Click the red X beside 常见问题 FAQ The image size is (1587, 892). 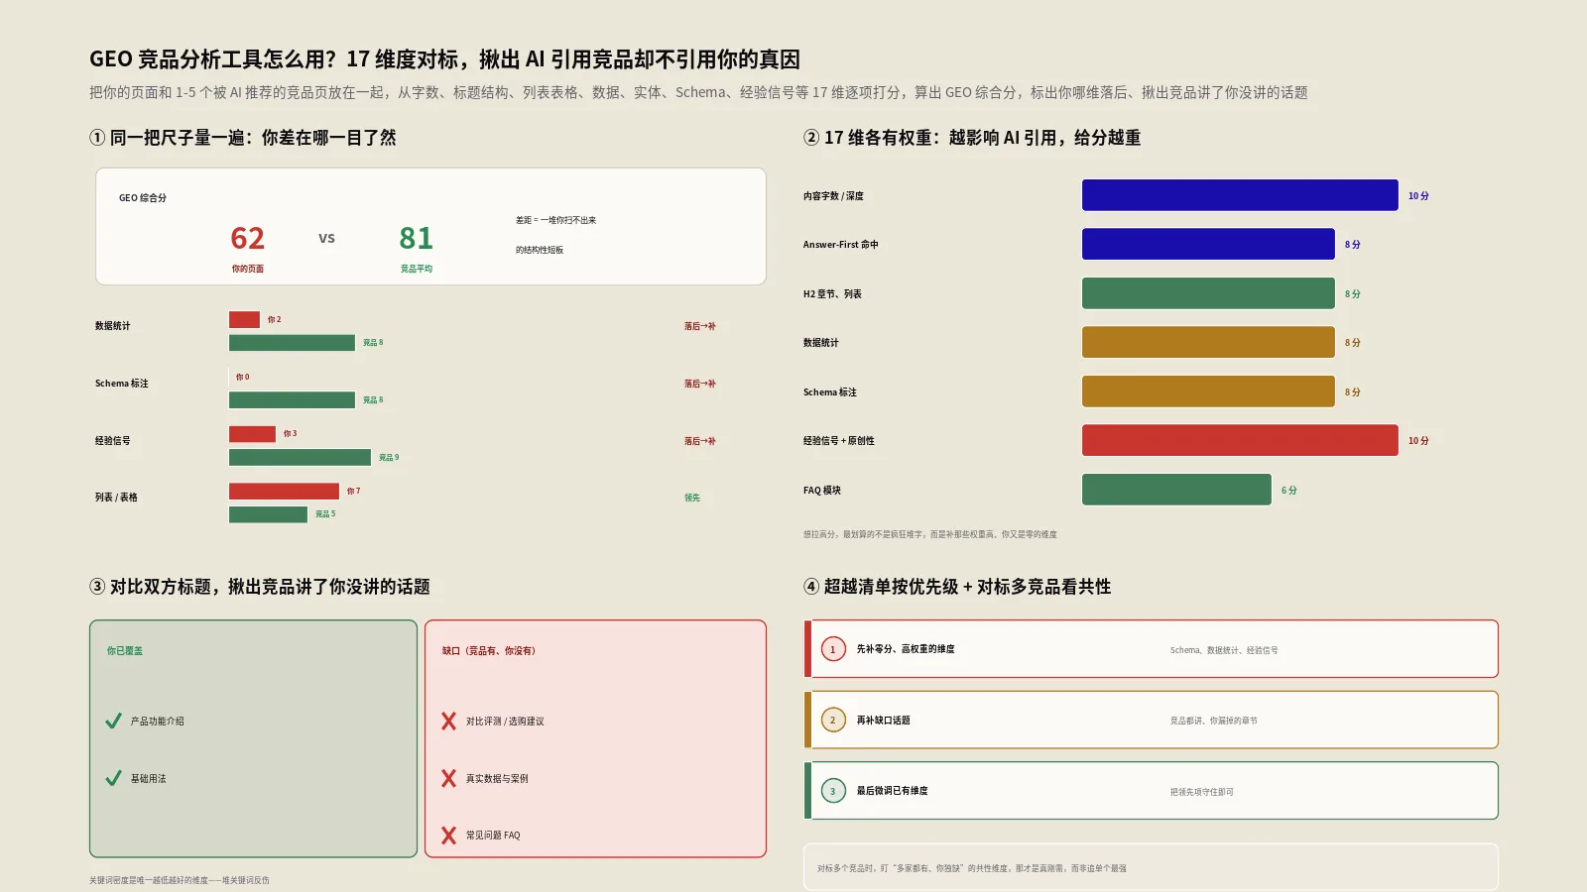tap(449, 836)
